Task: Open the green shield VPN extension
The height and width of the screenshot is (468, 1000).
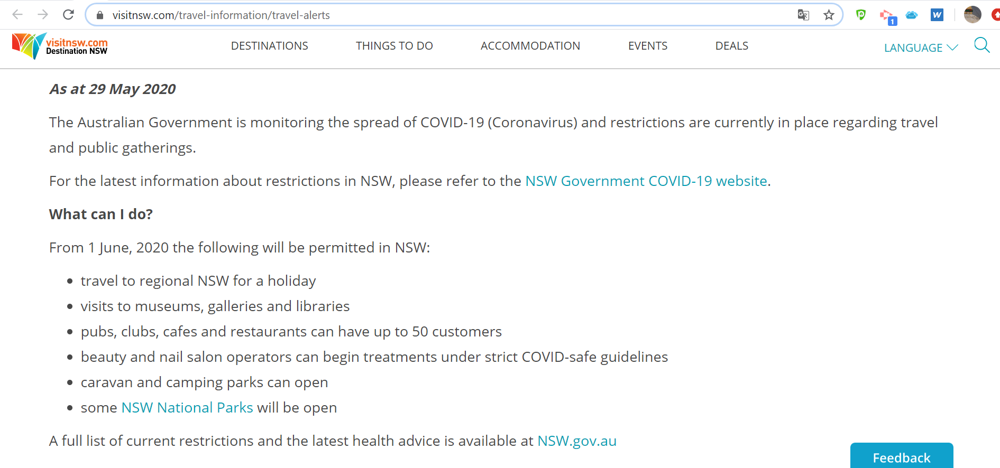Action: click(x=861, y=15)
